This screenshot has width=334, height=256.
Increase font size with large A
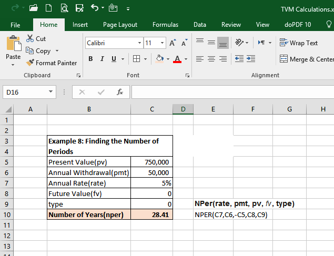tap(173, 43)
